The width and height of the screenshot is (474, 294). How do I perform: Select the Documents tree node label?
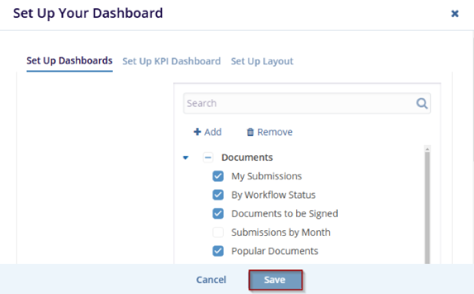point(247,157)
